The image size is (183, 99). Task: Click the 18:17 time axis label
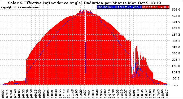coord(167,94)
